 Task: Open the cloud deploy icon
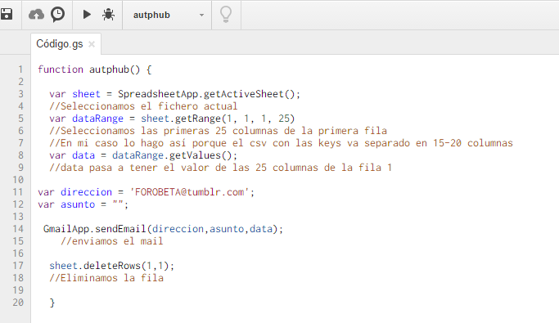click(x=36, y=15)
